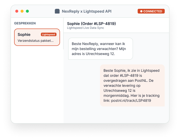180x140 pixels.
Task: Select the reply bubble starting 'Beste Sophie'
Action: click(132, 86)
